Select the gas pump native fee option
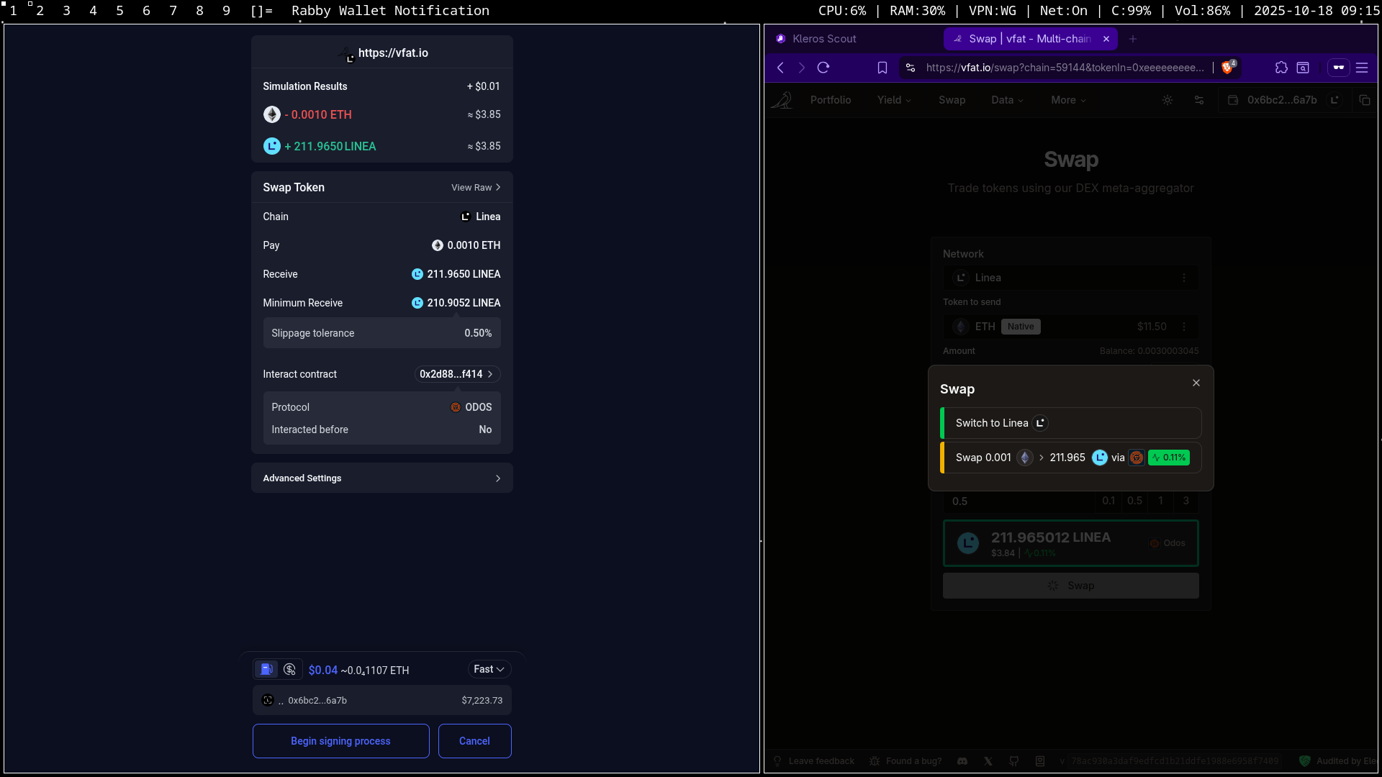 [x=266, y=669]
